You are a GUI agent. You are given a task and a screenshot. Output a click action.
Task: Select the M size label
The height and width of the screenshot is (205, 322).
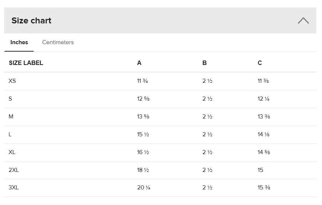(11, 117)
